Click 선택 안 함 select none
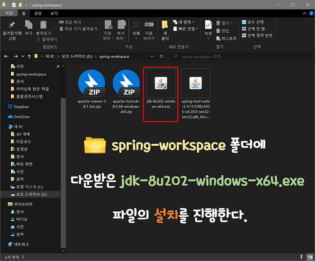This screenshot has width=315, height=261. [x=253, y=29]
